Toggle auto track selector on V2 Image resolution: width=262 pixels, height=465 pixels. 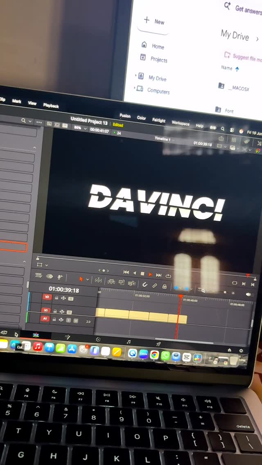tap(63, 298)
